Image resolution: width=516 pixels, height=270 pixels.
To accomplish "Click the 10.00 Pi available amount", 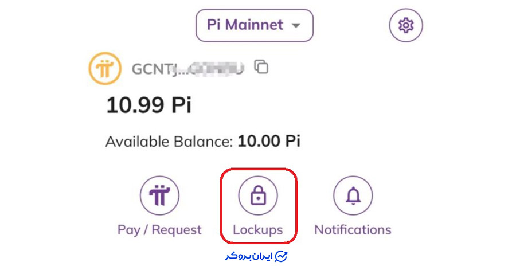I will click(x=269, y=141).
